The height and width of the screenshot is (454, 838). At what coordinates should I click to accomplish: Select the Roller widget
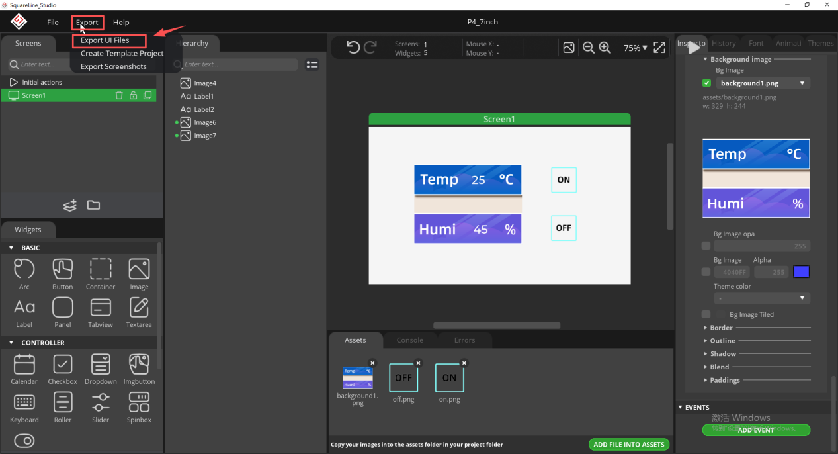click(63, 407)
